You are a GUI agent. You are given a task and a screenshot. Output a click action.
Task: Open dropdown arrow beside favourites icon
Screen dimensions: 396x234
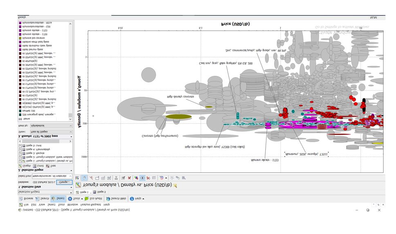coord(166,178)
